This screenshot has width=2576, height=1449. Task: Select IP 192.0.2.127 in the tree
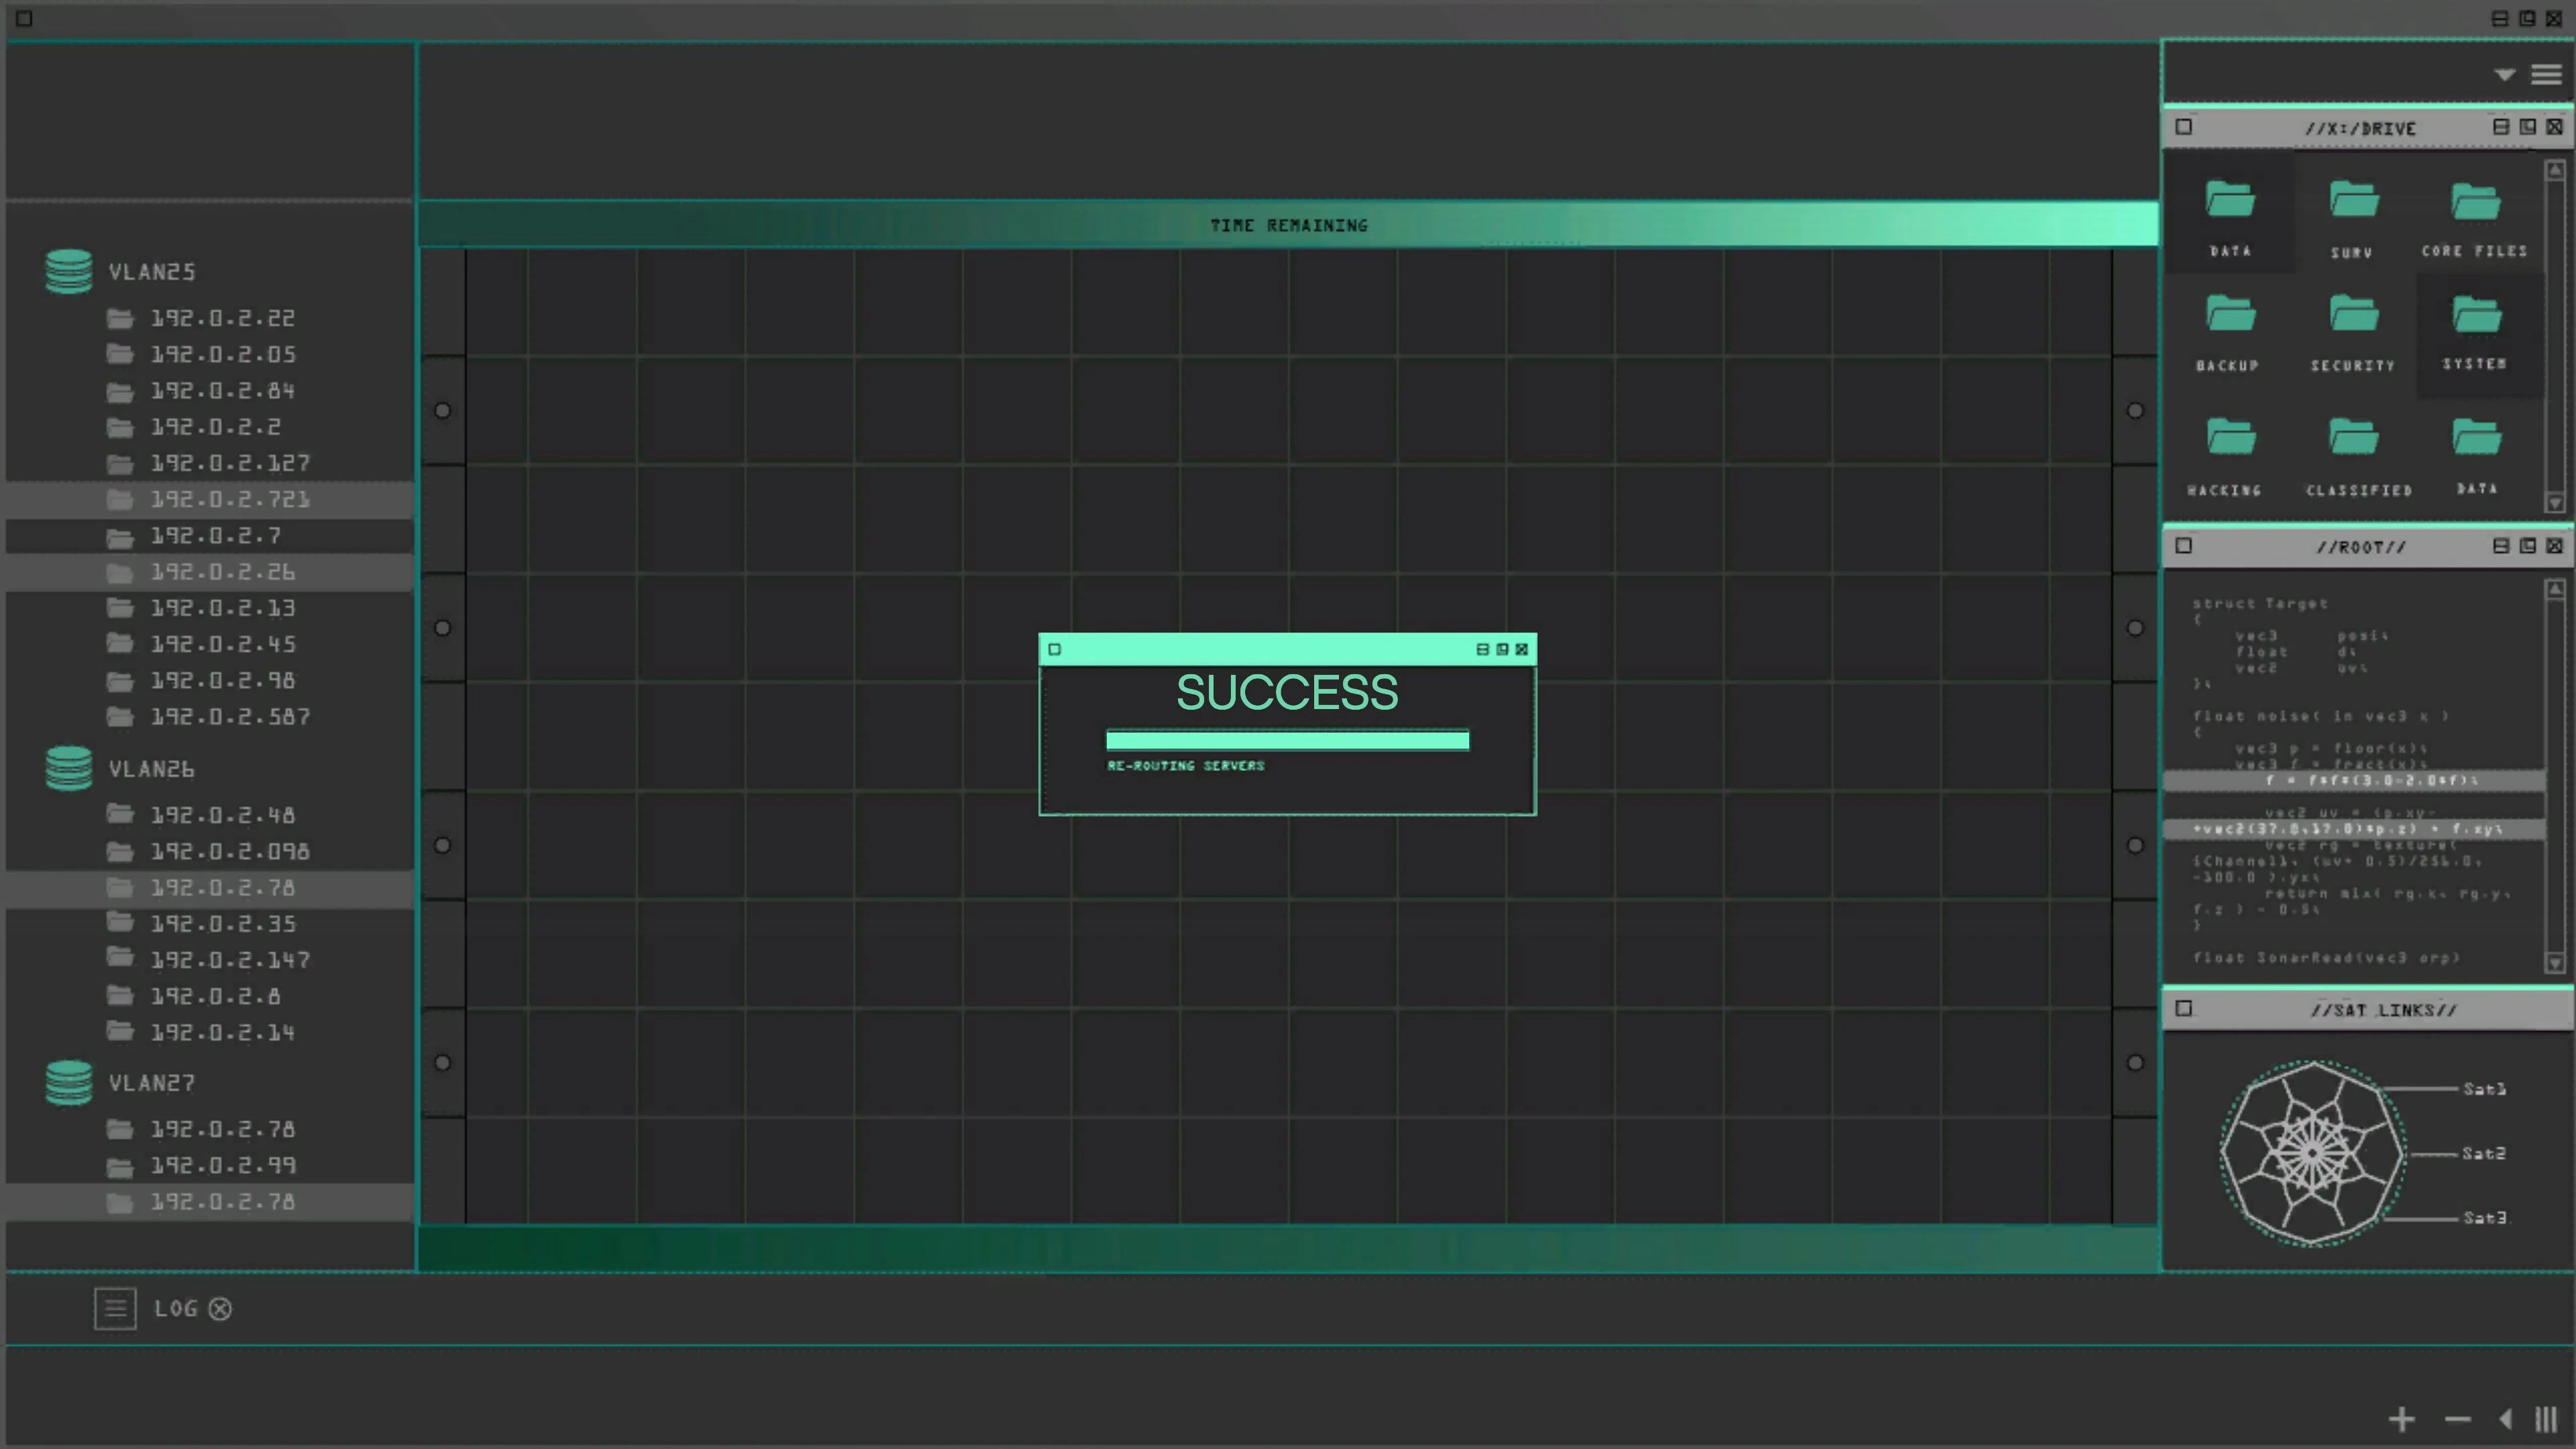tap(230, 463)
